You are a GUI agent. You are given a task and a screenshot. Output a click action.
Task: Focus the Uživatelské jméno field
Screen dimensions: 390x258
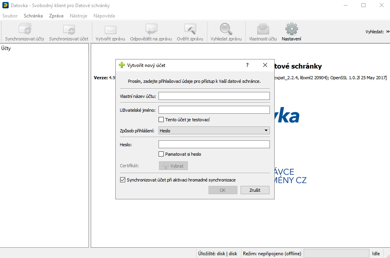point(214,110)
